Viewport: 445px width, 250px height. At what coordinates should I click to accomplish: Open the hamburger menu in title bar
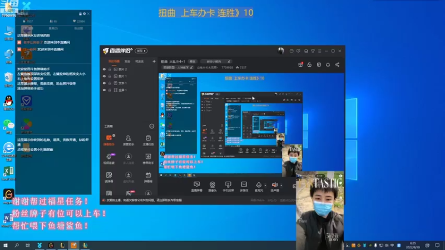[x=319, y=51]
